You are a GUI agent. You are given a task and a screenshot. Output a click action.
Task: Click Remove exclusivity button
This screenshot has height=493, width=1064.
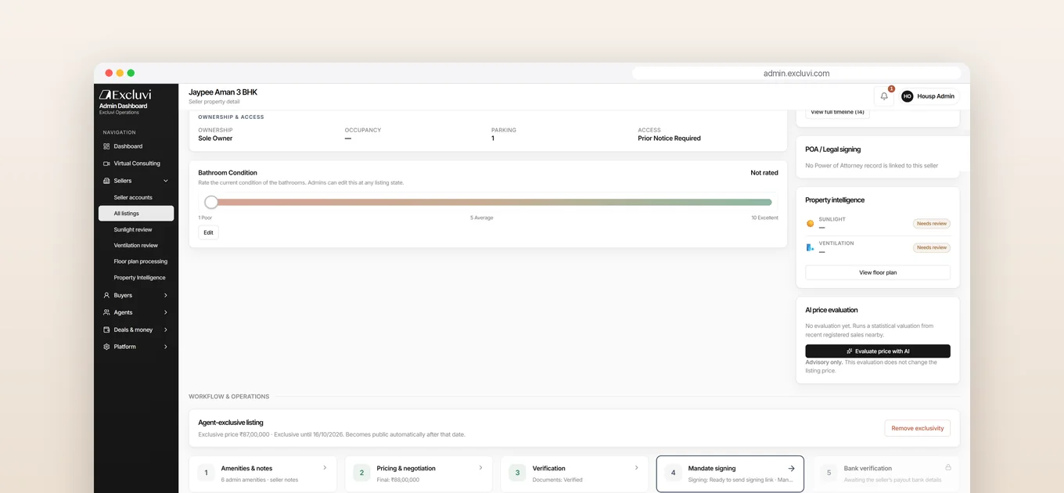918,428
